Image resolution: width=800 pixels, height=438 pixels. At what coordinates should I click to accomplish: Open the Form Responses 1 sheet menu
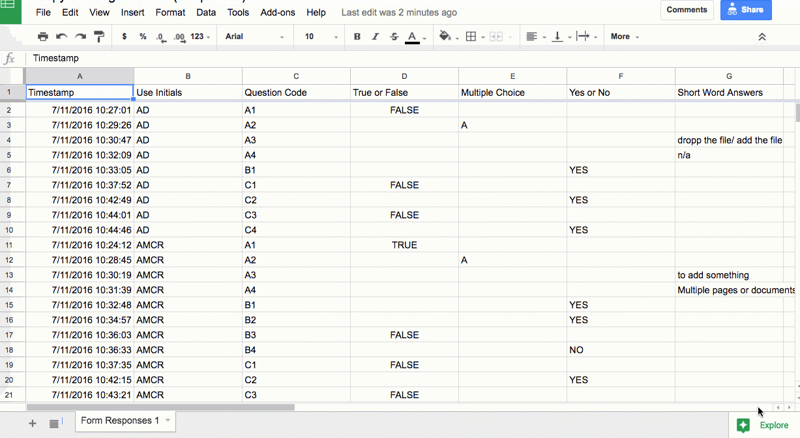click(168, 421)
